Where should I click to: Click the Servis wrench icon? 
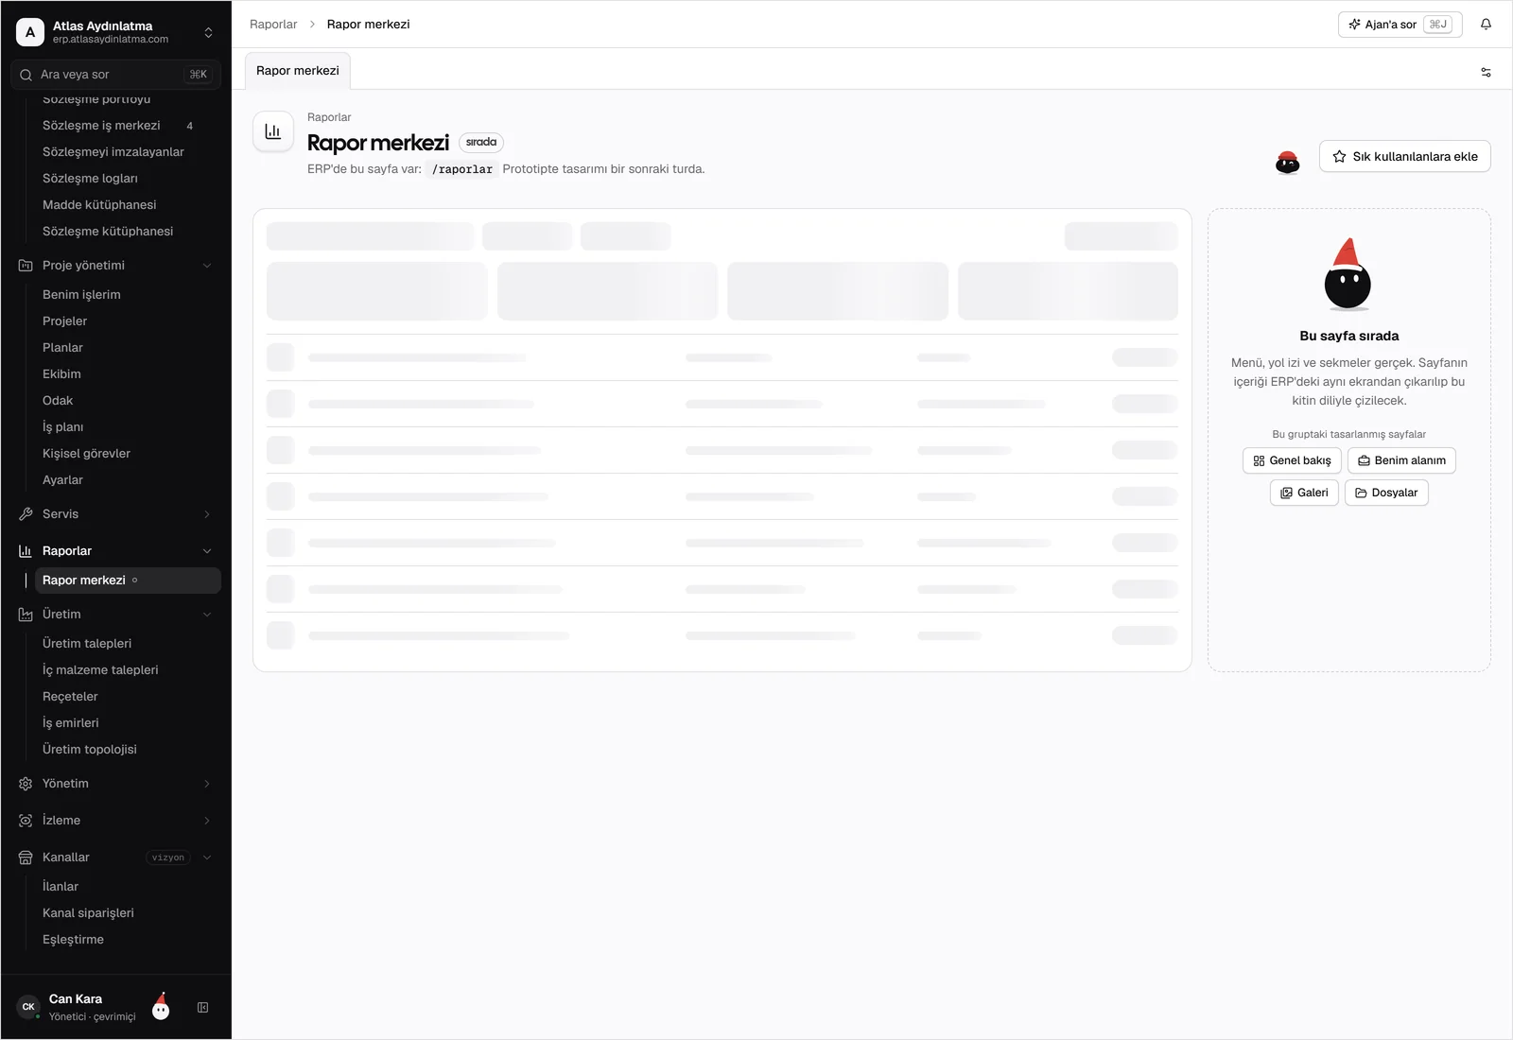[26, 514]
